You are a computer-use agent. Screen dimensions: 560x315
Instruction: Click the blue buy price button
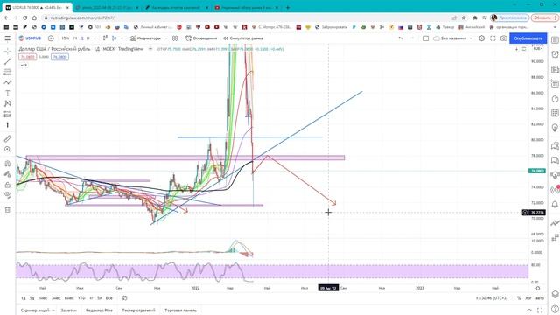pos(59,57)
